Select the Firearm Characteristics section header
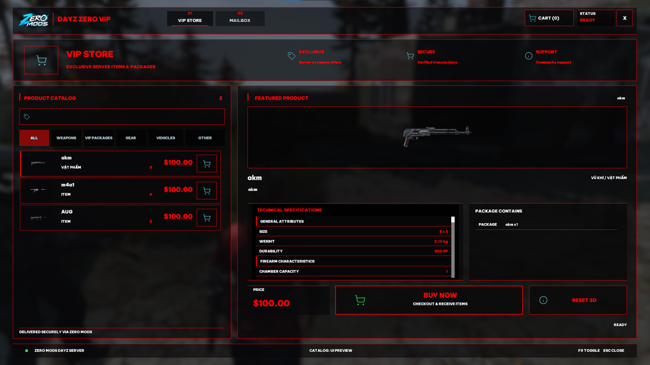 tap(353, 261)
